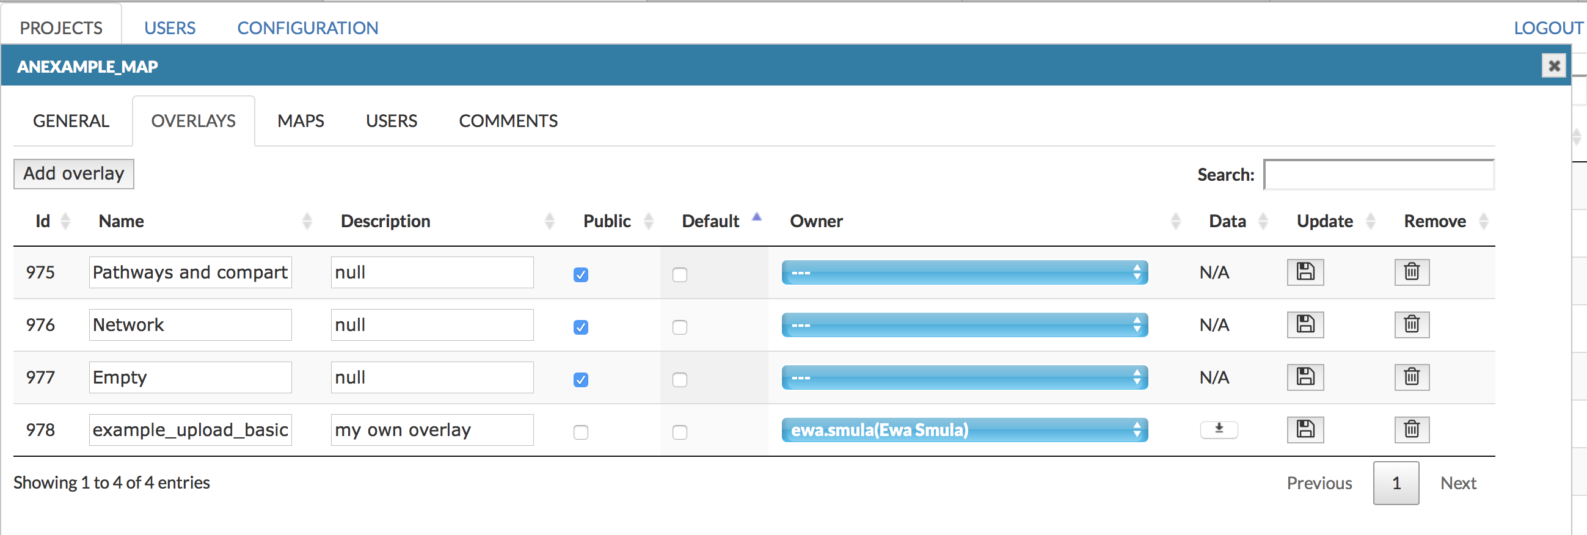The image size is (1587, 535).
Task: Close the ANEXAMPLE_MAP dialog
Action: coord(1554,66)
